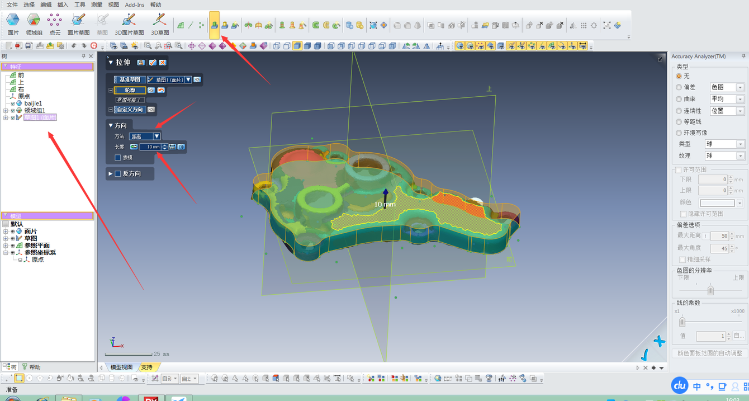The height and width of the screenshot is (401, 749).
Task: Cancel the 拉伸 extrude with the X
Action: pos(163,63)
